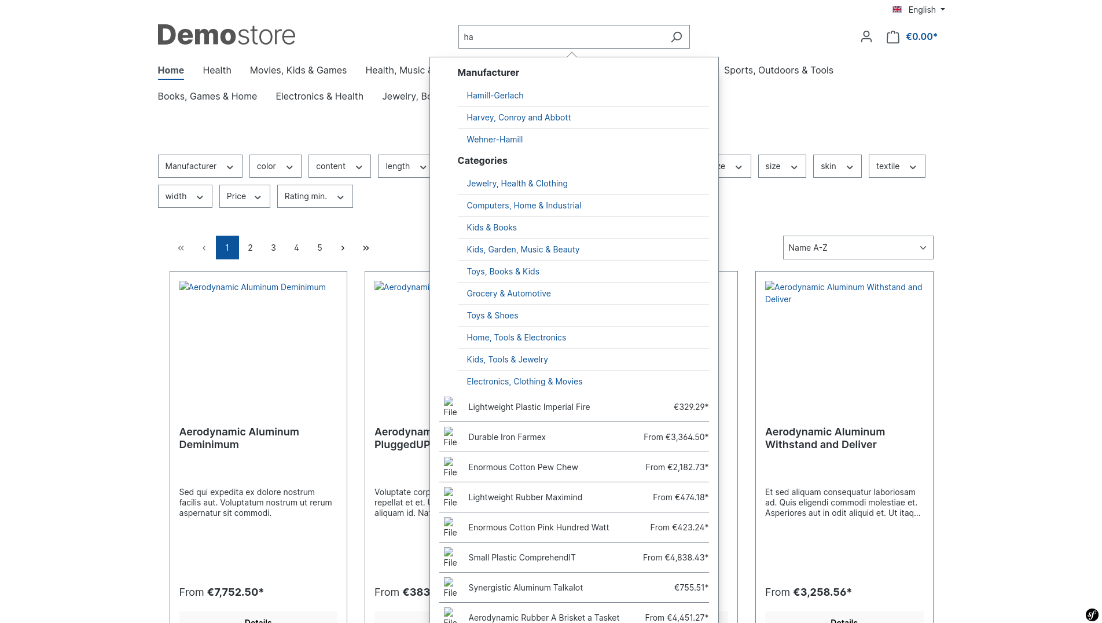Image resolution: width=1102 pixels, height=623 pixels.
Task: Open the Symfony debug toolbar icon
Action: [x=1092, y=615]
